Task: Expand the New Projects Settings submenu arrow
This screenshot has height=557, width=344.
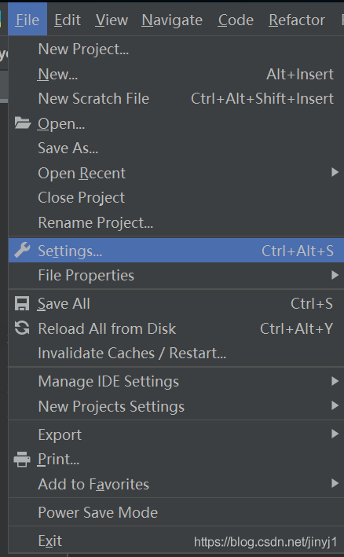Action: pos(335,405)
